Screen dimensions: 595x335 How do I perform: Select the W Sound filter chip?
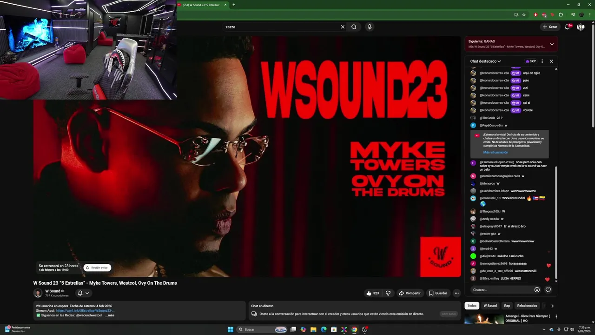coord(490,306)
